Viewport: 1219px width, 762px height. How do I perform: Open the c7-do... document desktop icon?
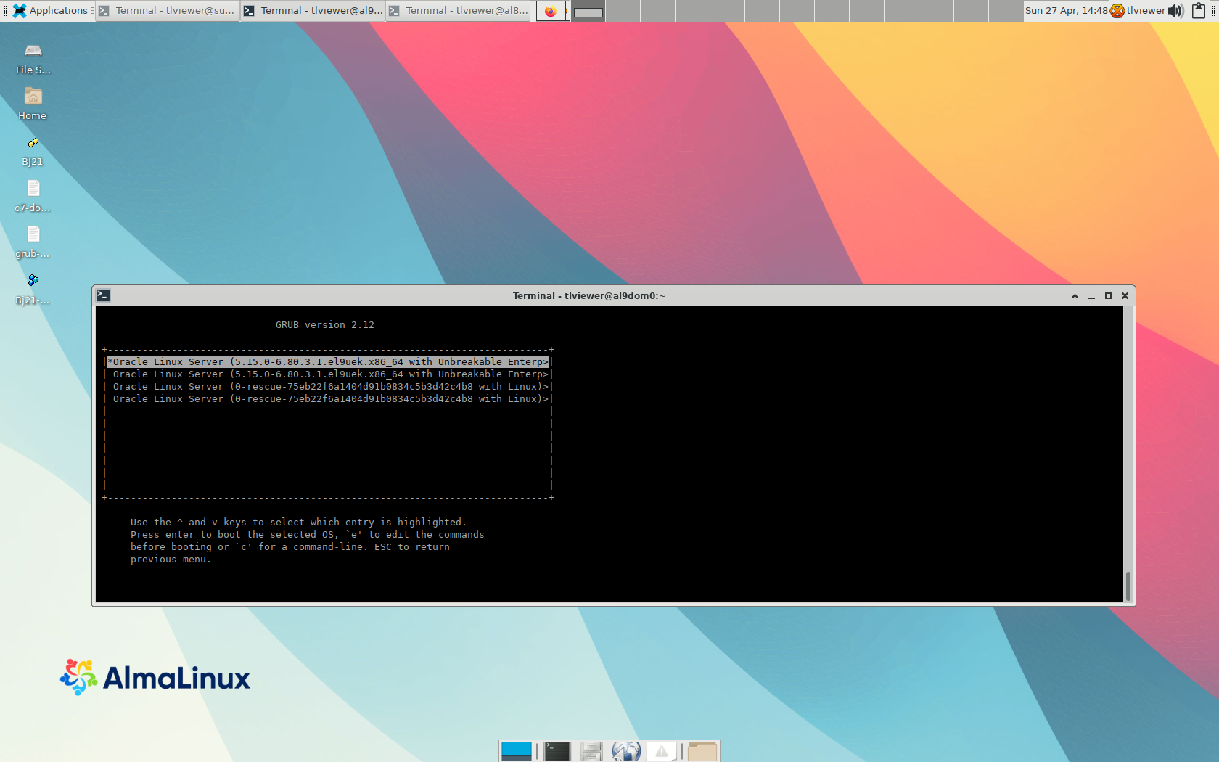33,196
